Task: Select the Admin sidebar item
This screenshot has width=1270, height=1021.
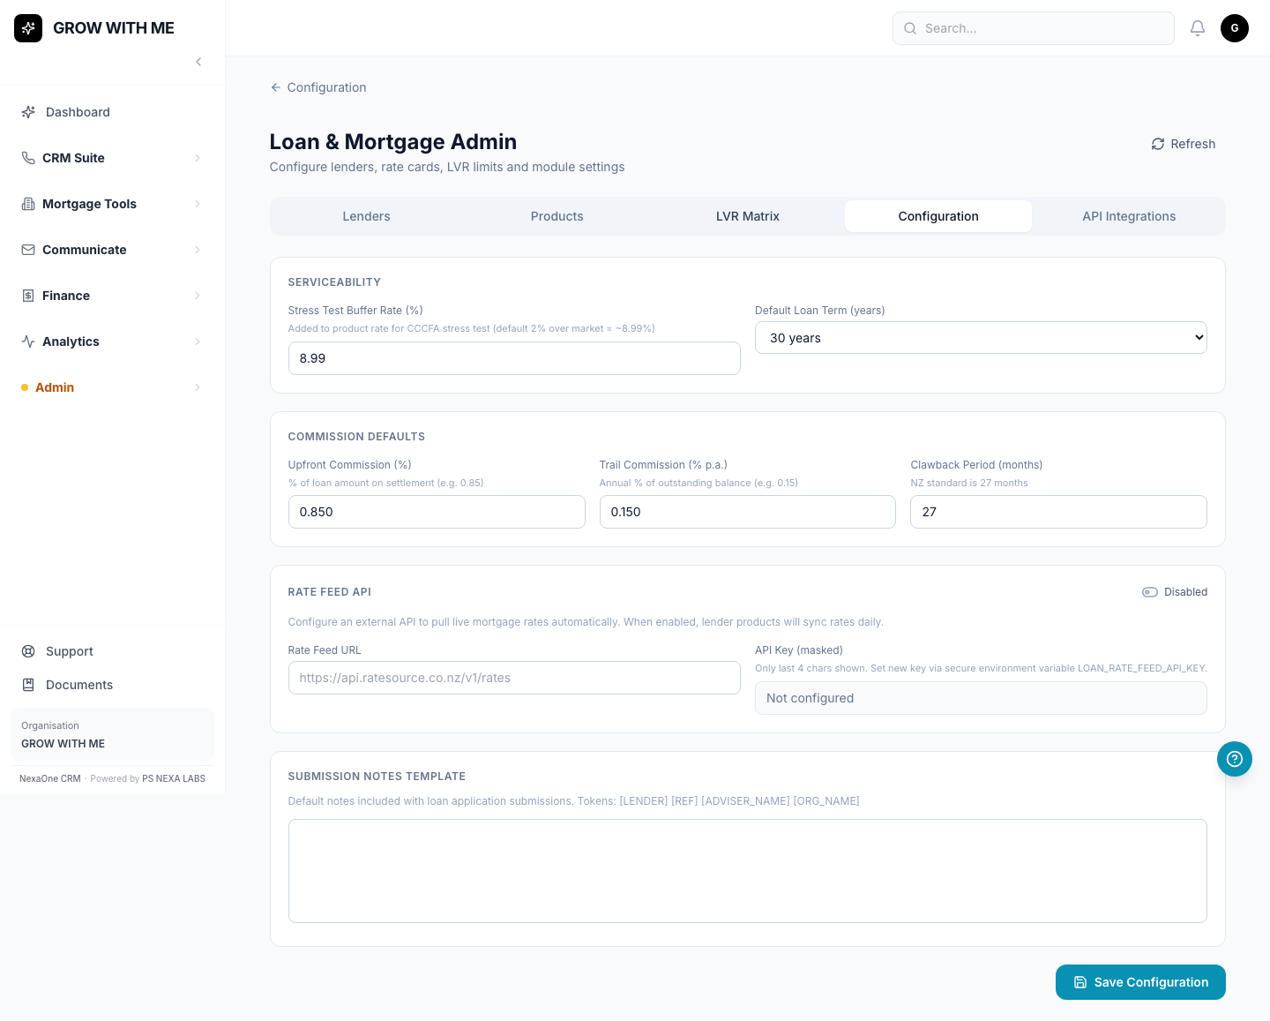Action: pyautogui.click(x=113, y=387)
